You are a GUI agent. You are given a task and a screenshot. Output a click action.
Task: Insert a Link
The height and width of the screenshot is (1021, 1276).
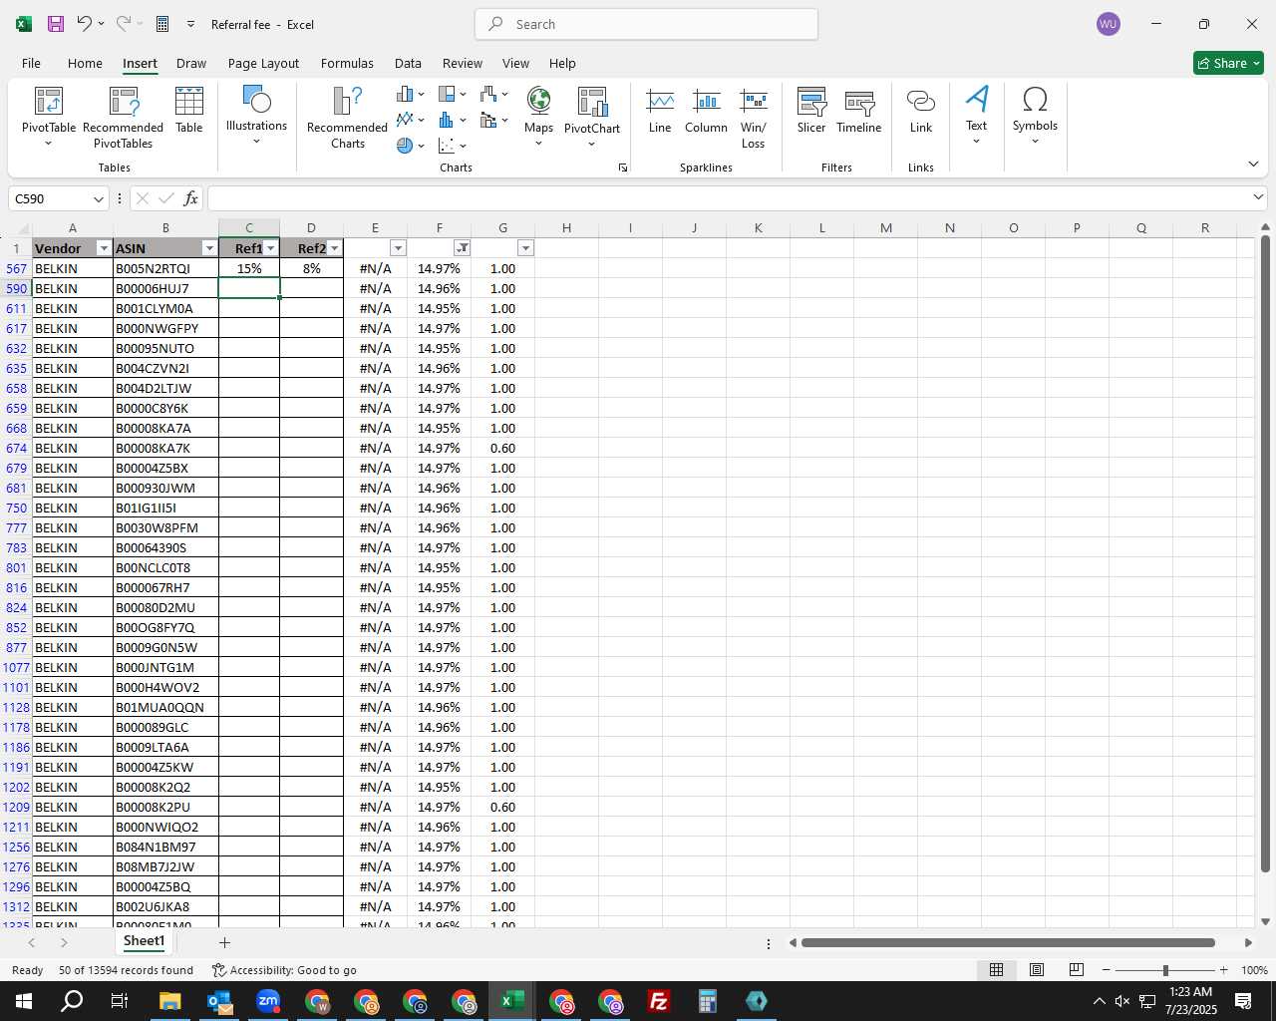click(921, 111)
